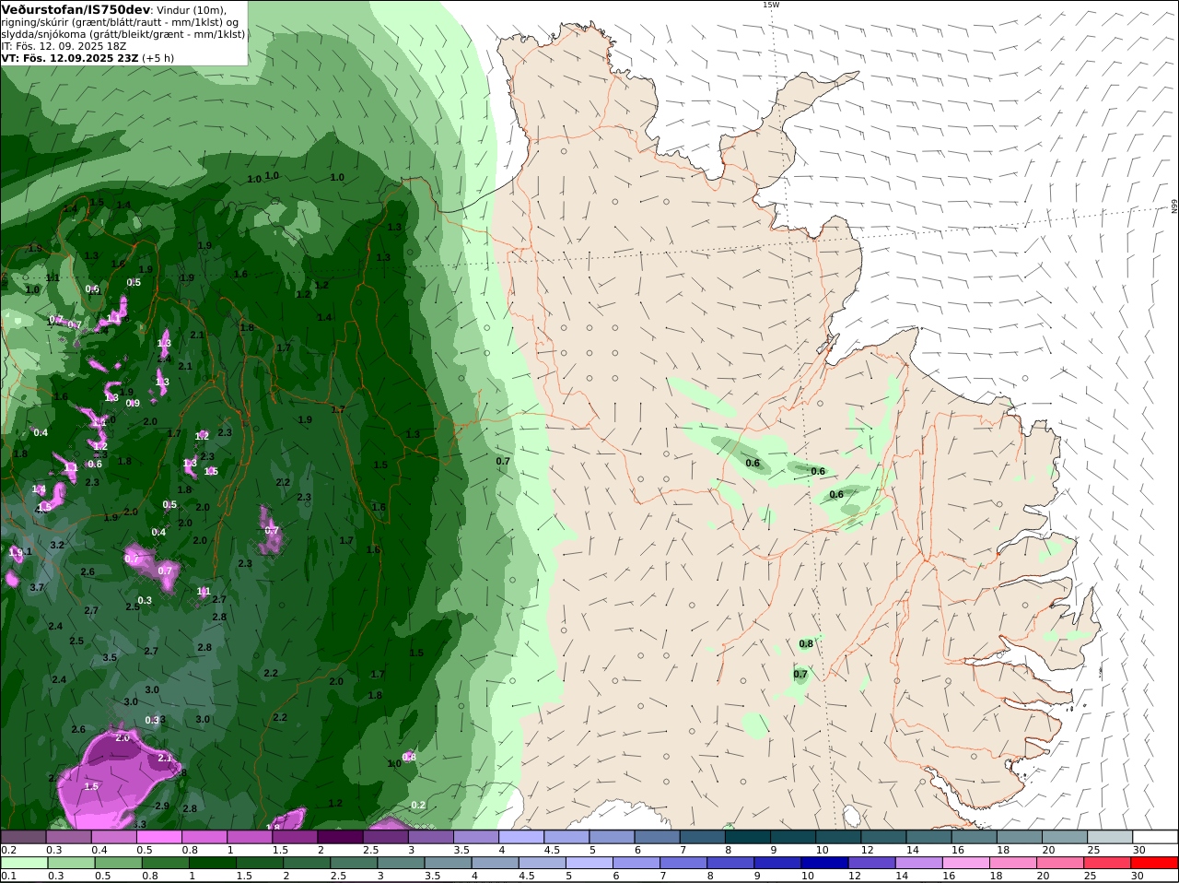This screenshot has height=883, width=1179.
Task: Pick the top-row legend swatch from 3 to 3.5
Action: click(430, 837)
